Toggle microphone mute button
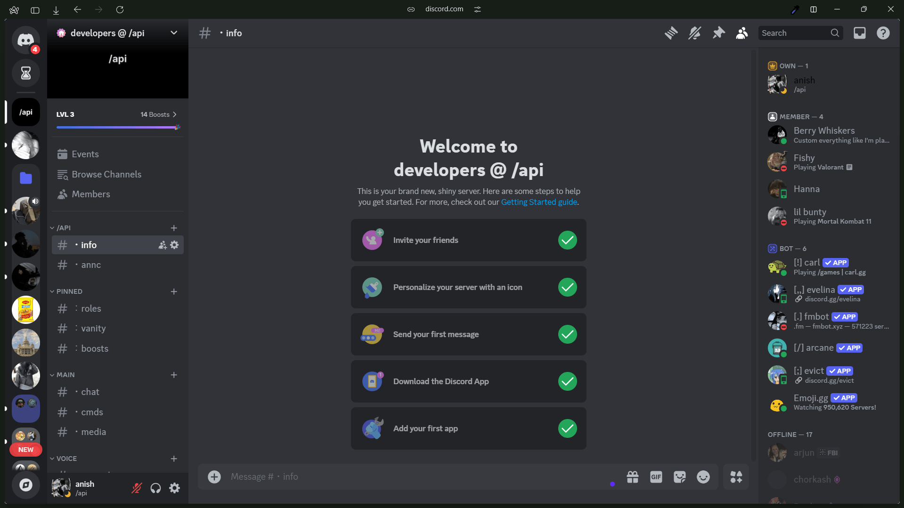Image resolution: width=904 pixels, height=508 pixels. click(137, 488)
